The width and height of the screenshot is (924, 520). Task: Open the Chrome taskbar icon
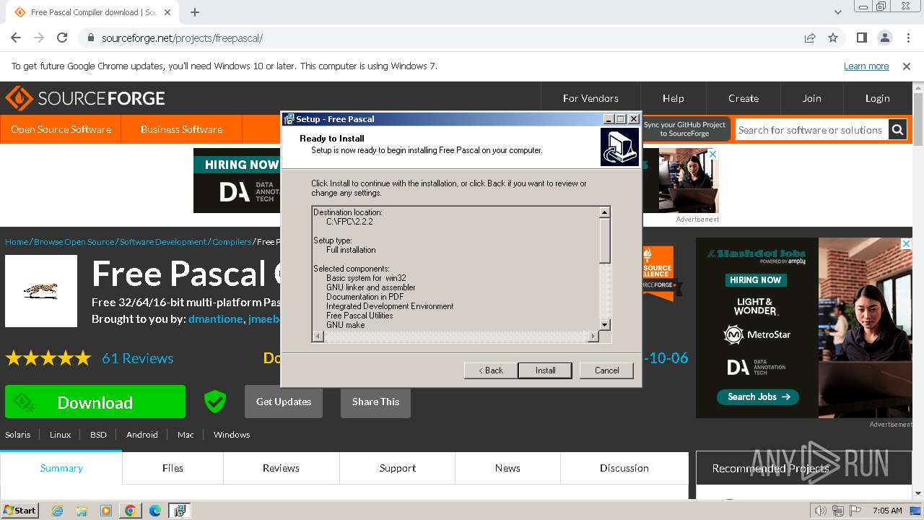(130, 511)
